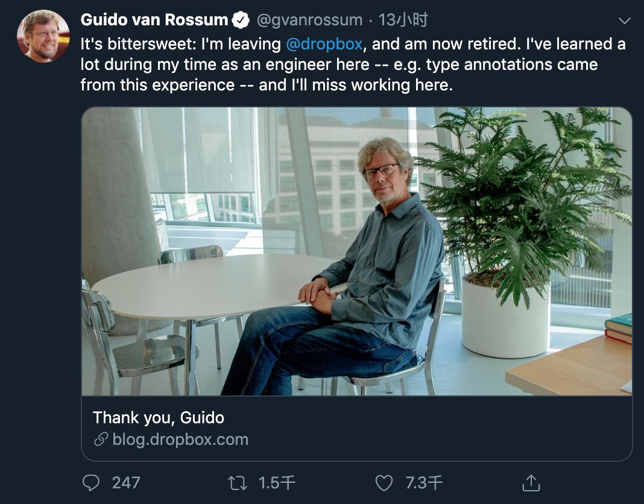Image resolution: width=644 pixels, height=504 pixels.
Task: Click the verified badge beside Guido's name
Action: pos(241,20)
